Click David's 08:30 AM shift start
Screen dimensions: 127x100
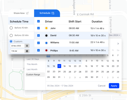pyautogui.click(x=74, y=35)
